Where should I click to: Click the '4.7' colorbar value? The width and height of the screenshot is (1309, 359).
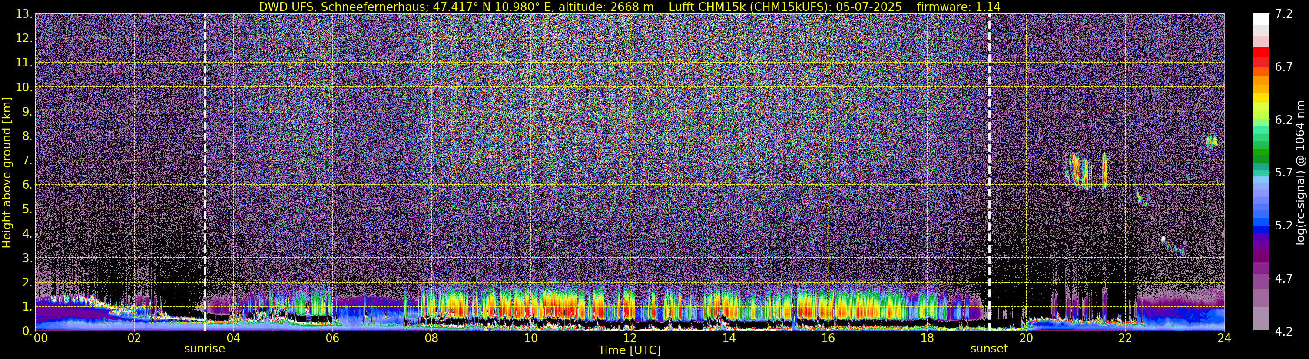tap(1284, 279)
